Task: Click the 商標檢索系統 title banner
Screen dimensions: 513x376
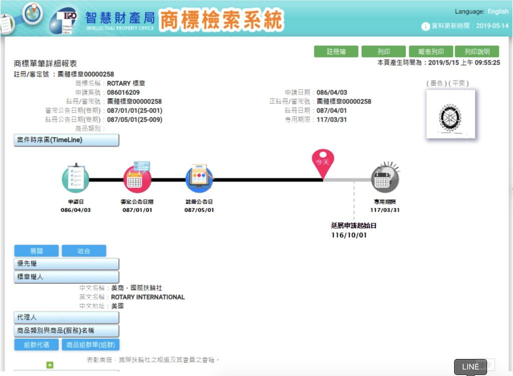Action: coord(221,20)
